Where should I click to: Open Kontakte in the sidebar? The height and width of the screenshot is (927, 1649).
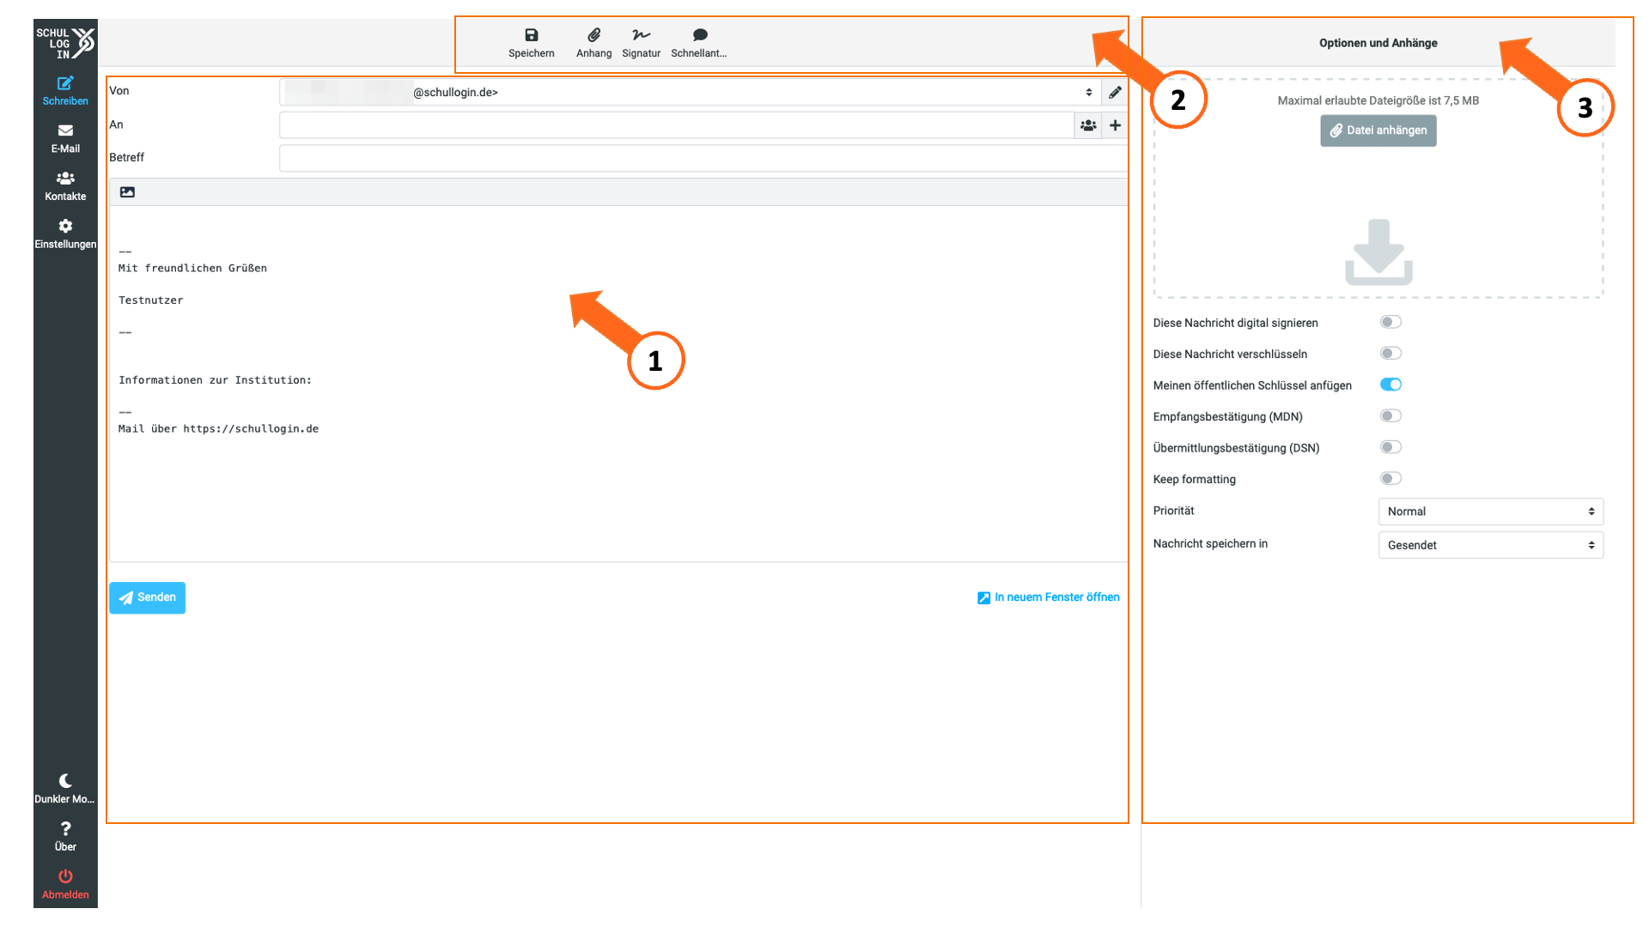(65, 186)
